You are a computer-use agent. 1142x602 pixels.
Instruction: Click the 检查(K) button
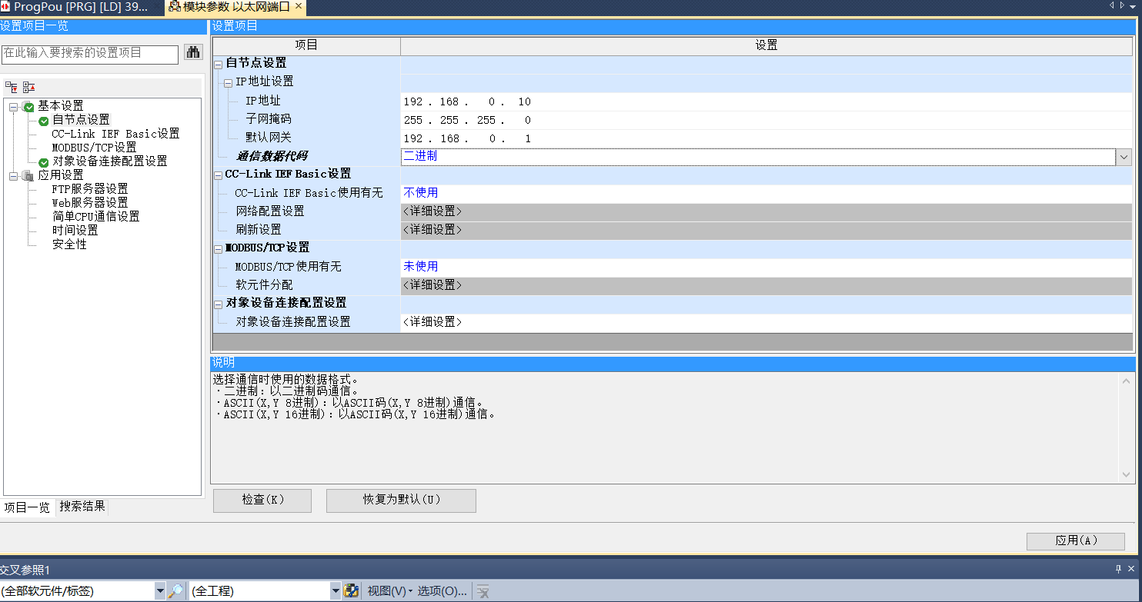(262, 500)
